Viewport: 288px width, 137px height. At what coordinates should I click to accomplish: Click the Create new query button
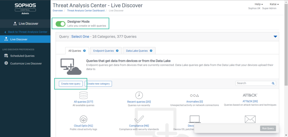71,84
